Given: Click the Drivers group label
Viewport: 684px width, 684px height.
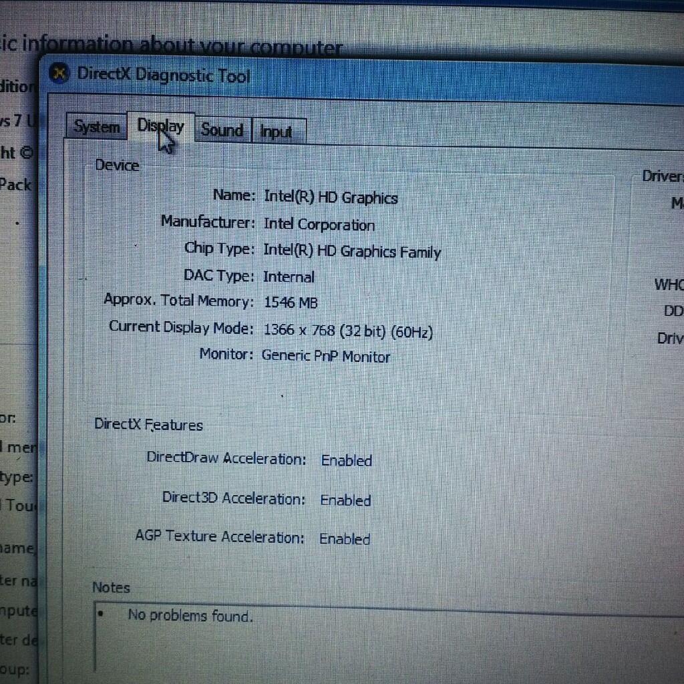Looking at the screenshot, I should point(663,176).
